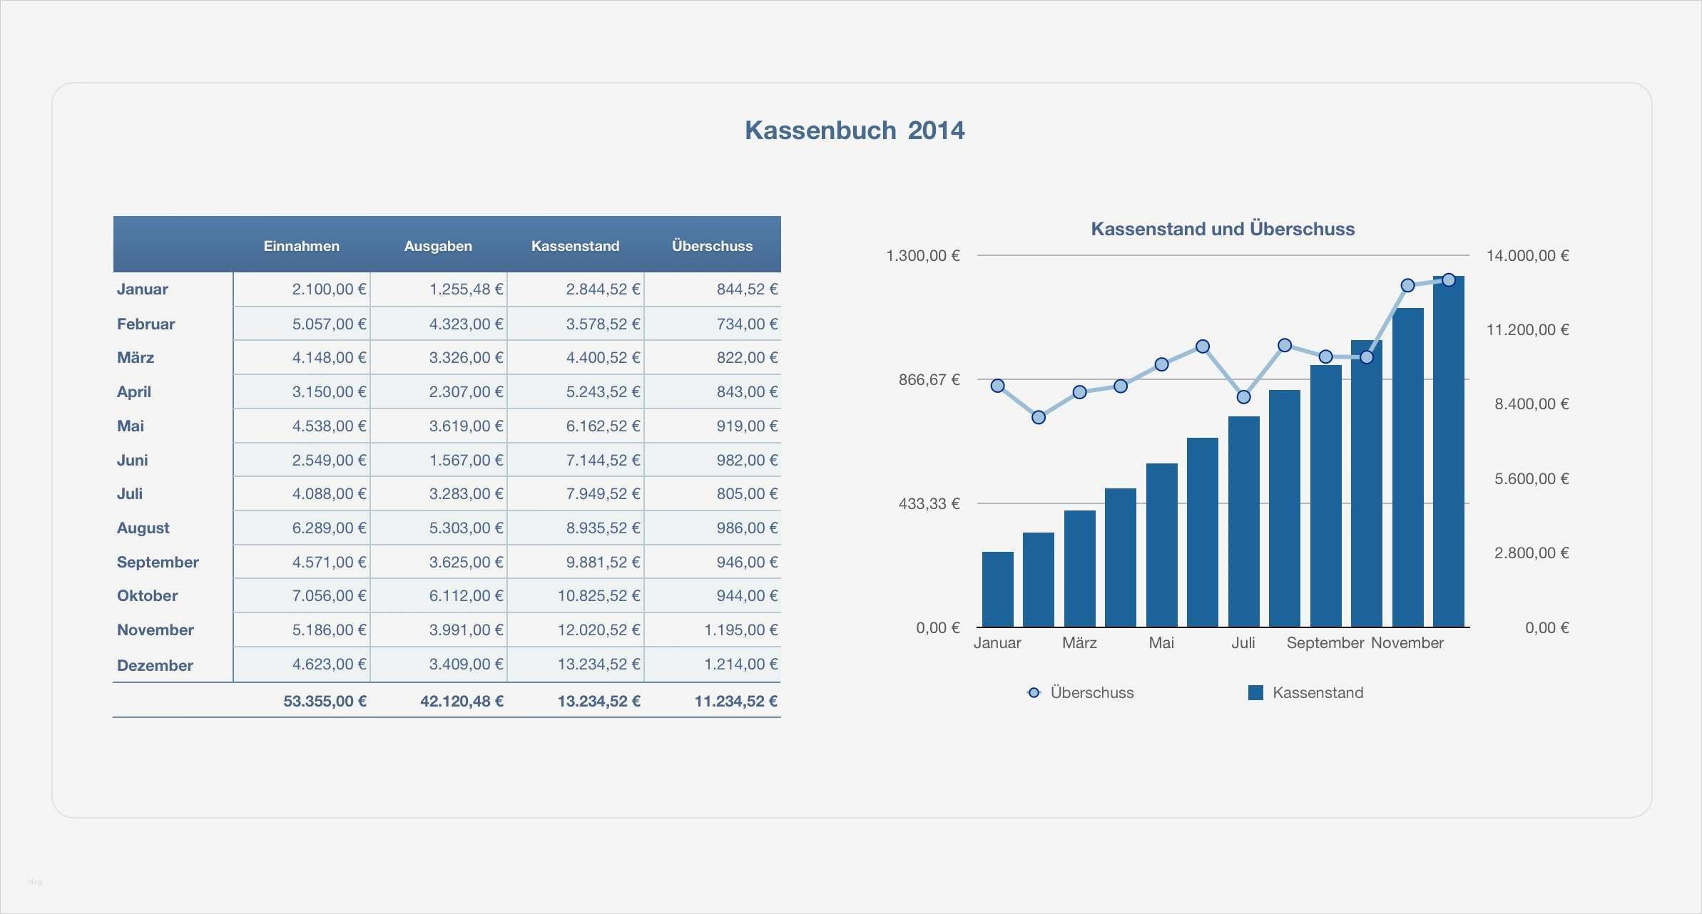The width and height of the screenshot is (1702, 914).
Task: Click the Dezember row label
Action: pyautogui.click(x=155, y=665)
